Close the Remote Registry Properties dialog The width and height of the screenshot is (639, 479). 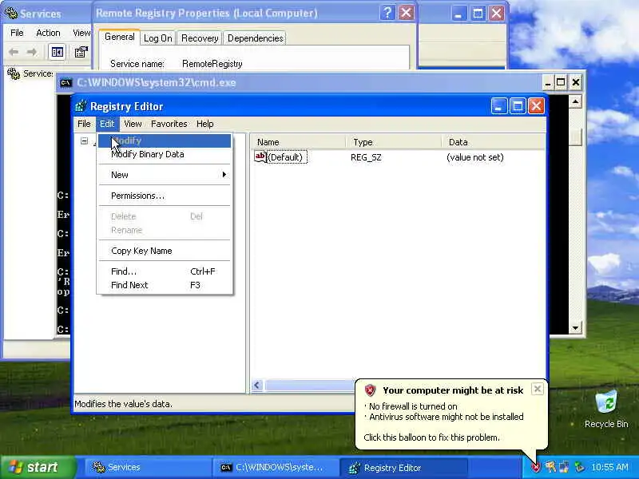[407, 13]
